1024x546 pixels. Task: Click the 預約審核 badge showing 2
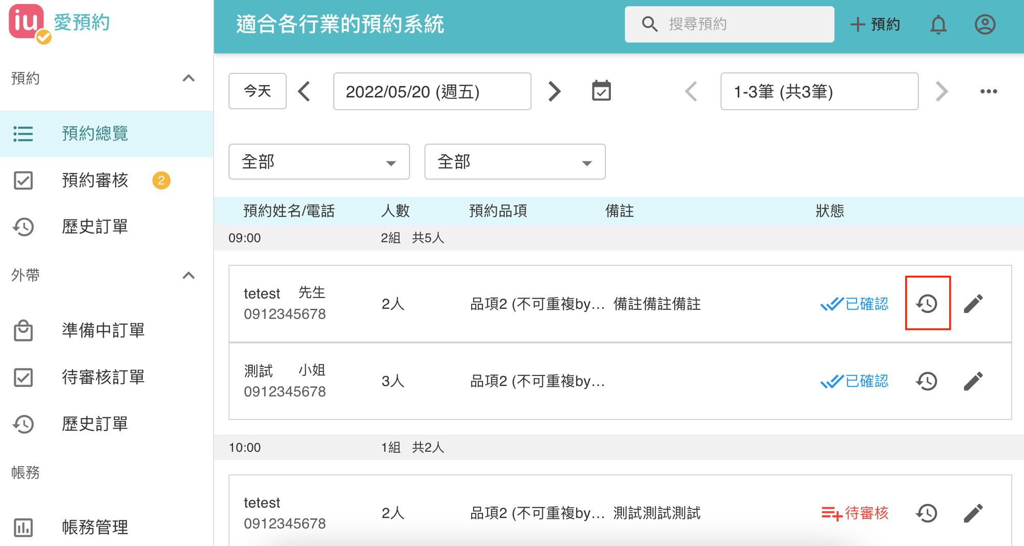161,180
